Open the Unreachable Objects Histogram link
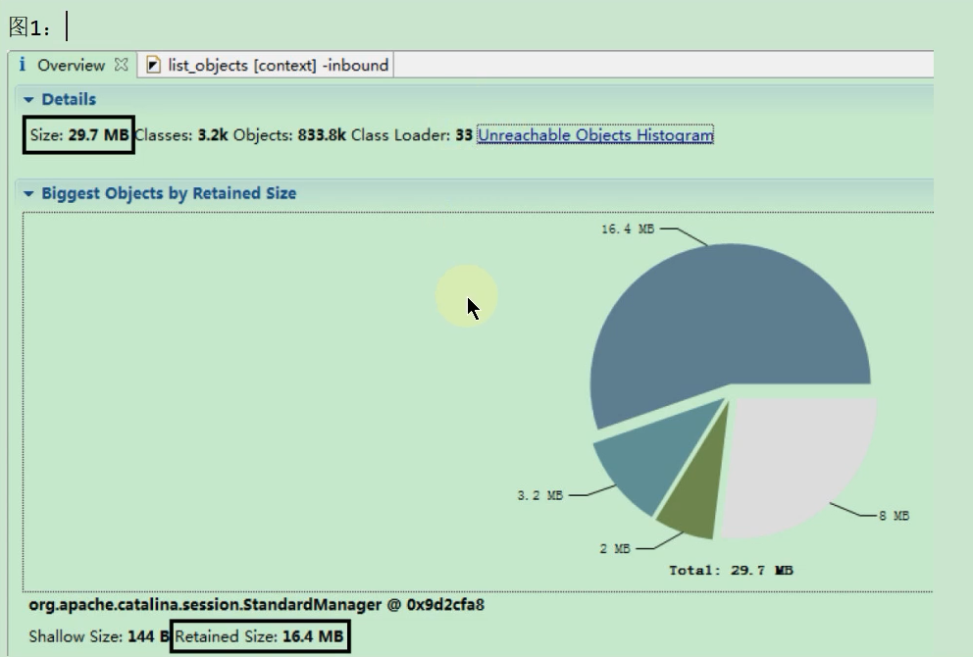 click(595, 134)
